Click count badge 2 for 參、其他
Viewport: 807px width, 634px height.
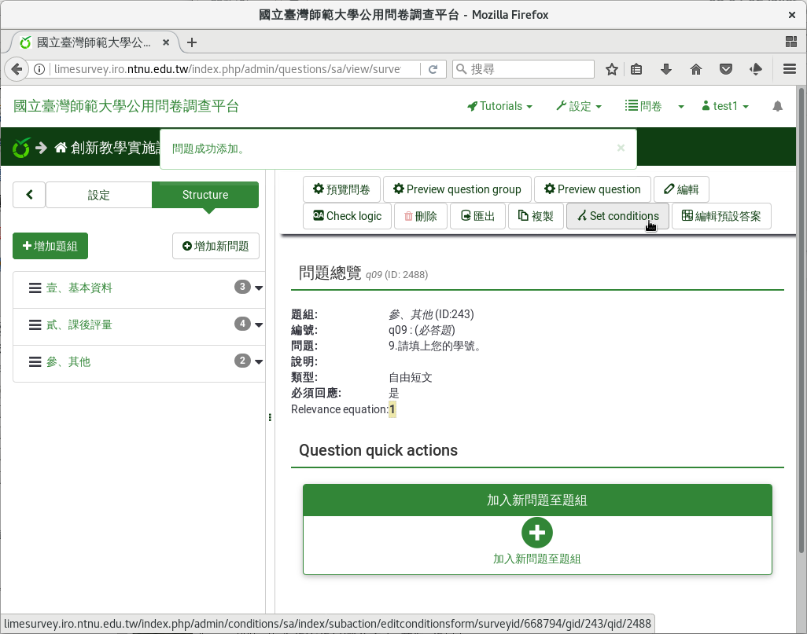click(x=242, y=361)
